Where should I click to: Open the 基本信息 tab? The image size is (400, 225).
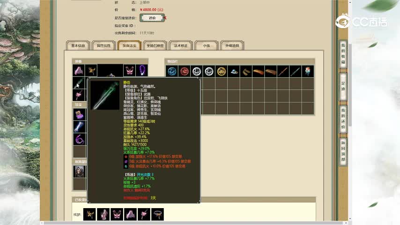[x=78, y=45]
